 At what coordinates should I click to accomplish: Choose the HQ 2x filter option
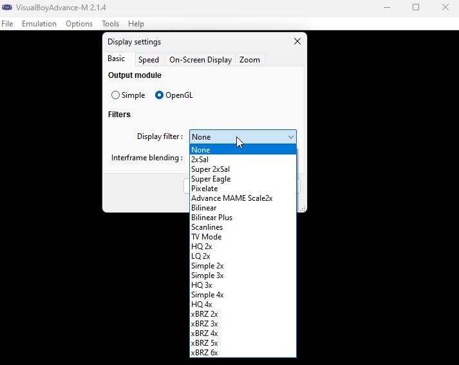[x=243, y=246]
